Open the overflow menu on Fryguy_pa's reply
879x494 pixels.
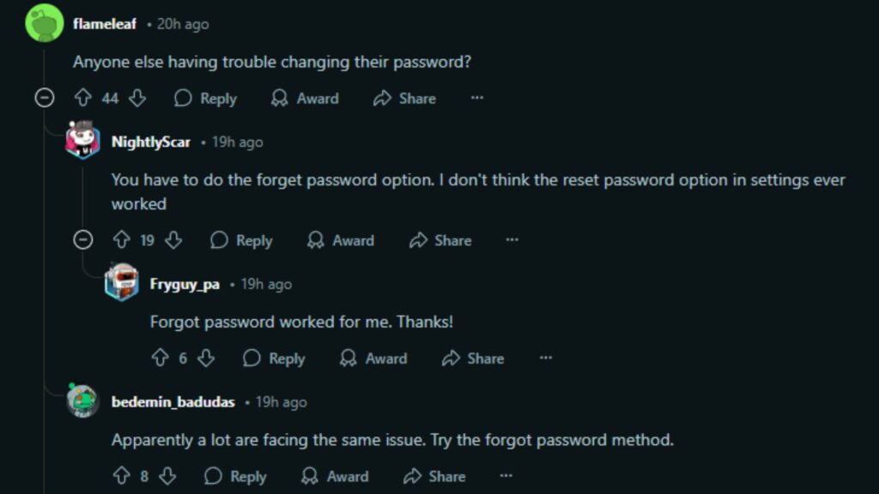pos(546,358)
